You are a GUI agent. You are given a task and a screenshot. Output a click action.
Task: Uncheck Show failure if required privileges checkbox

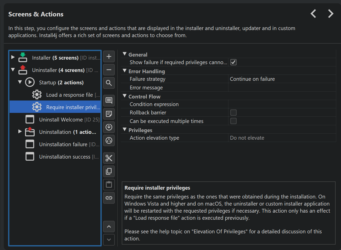click(233, 62)
